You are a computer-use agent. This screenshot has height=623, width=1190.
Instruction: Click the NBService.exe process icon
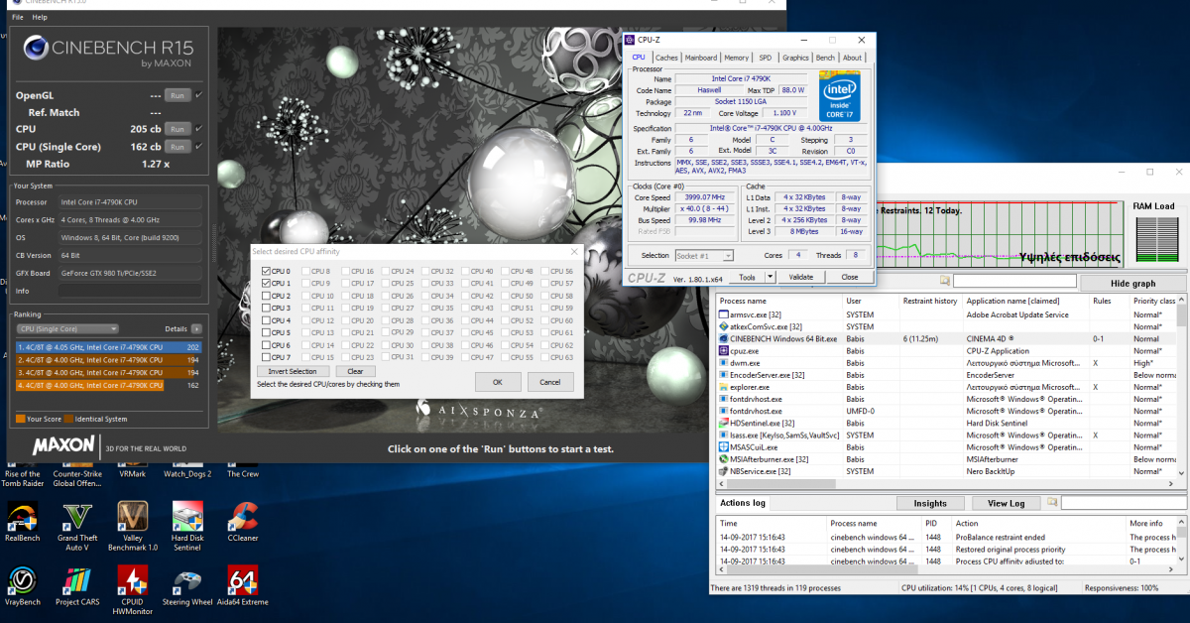[x=723, y=471]
